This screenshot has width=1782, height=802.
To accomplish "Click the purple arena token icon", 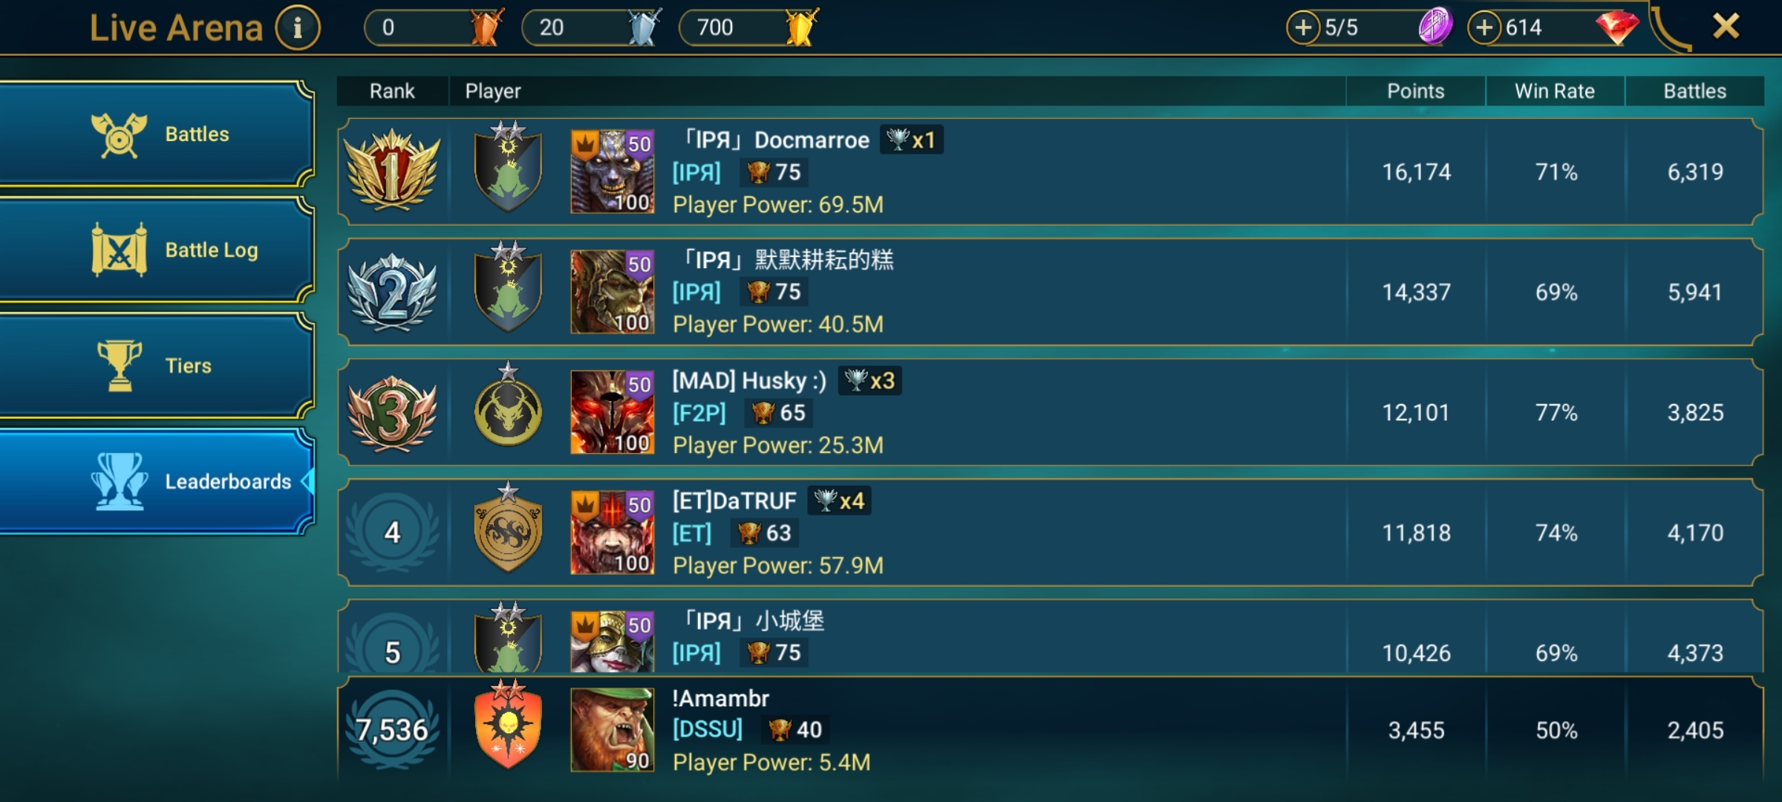I will (x=1435, y=27).
